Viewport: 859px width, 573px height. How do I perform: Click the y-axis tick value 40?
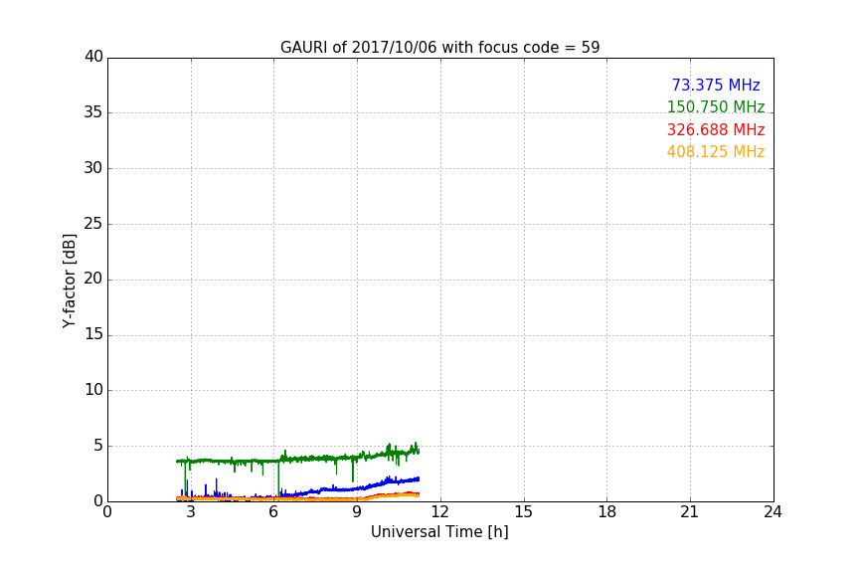point(93,57)
